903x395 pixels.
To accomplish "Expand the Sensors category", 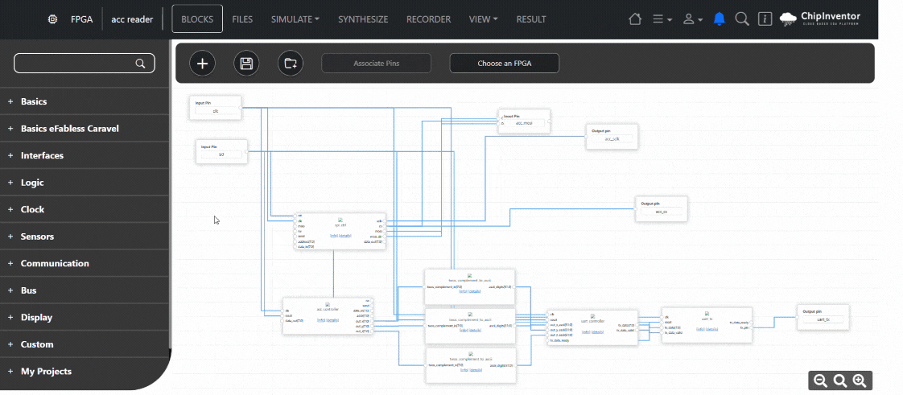I will (x=85, y=237).
